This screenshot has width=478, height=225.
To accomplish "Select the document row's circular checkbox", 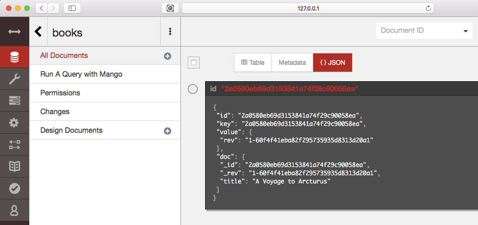I will coord(193,89).
